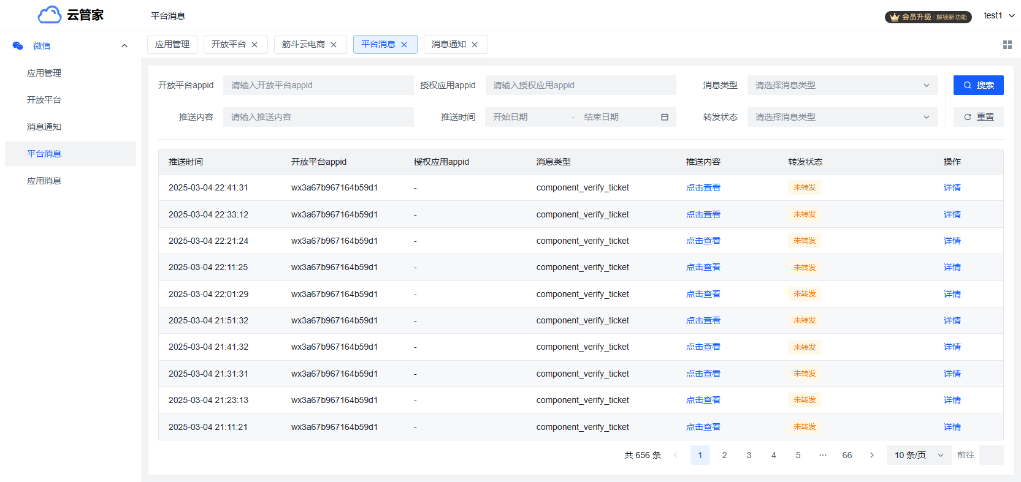Click the 会员升级 crown badge
1021x482 pixels.
(928, 17)
